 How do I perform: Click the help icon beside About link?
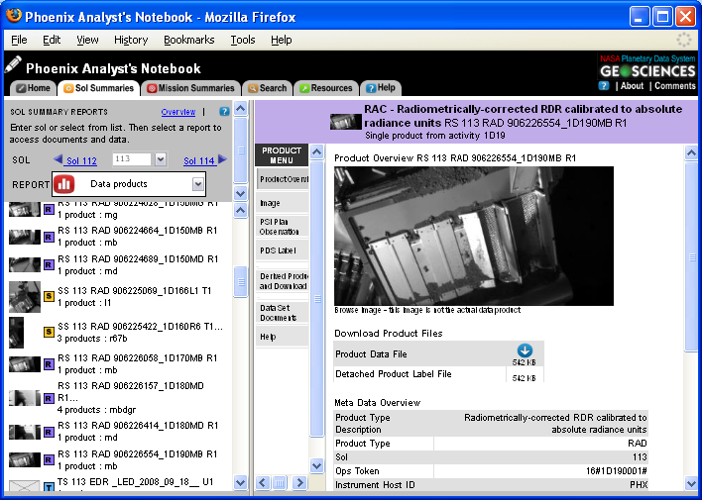pos(604,85)
